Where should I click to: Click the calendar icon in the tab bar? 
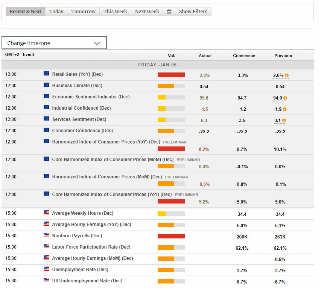[x=169, y=11]
